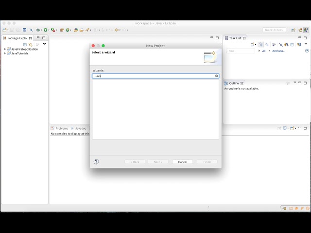The image size is (311, 233).
Task: Click the green Run button in toolbar
Action: (45, 30)
